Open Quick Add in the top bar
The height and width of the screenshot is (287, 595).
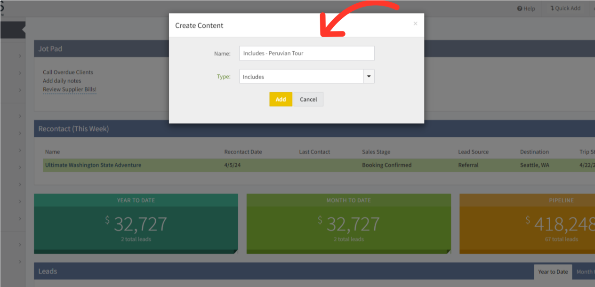pyautogui.click(x=565, y=8)
